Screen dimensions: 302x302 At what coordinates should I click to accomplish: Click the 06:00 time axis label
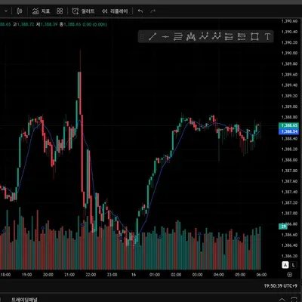(261, 275)
